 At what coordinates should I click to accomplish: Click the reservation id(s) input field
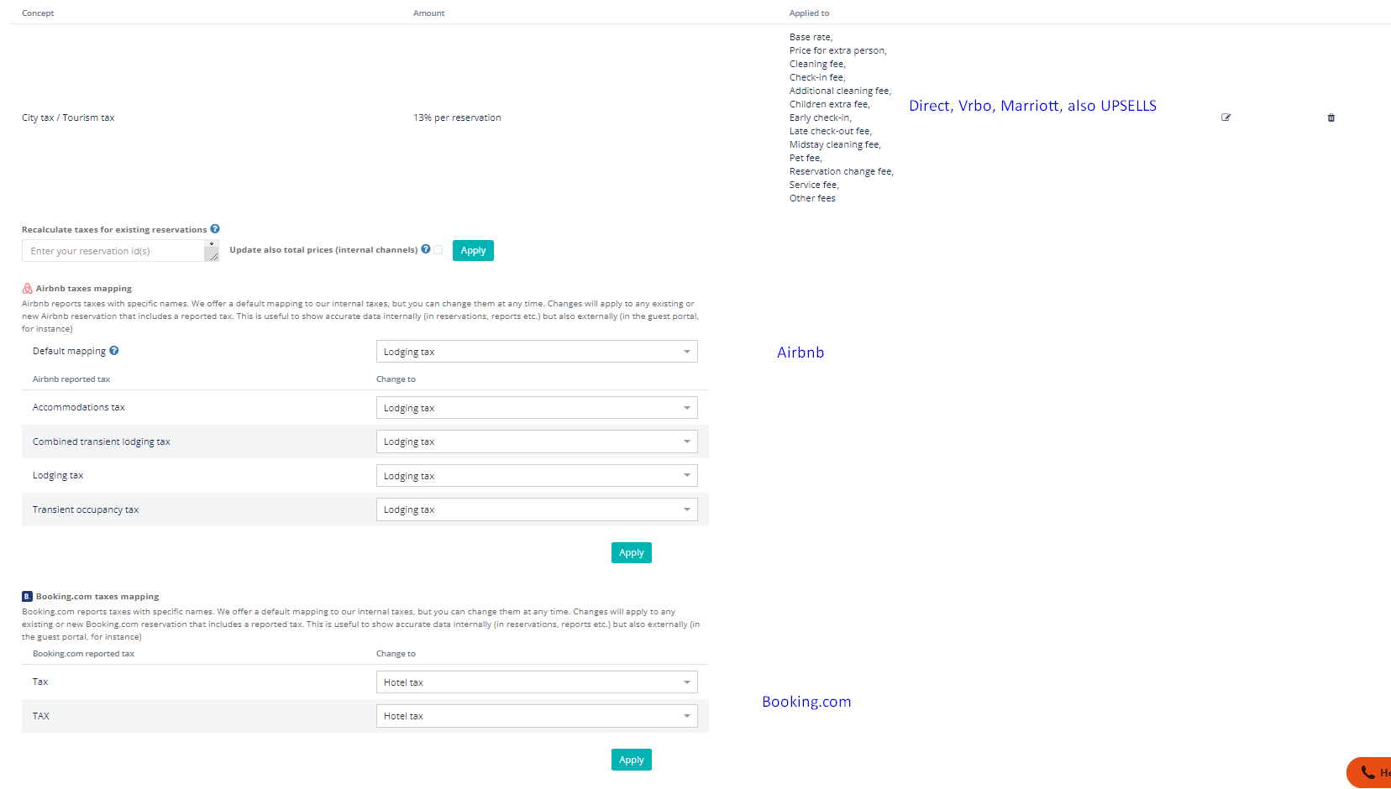pos(113,251)
